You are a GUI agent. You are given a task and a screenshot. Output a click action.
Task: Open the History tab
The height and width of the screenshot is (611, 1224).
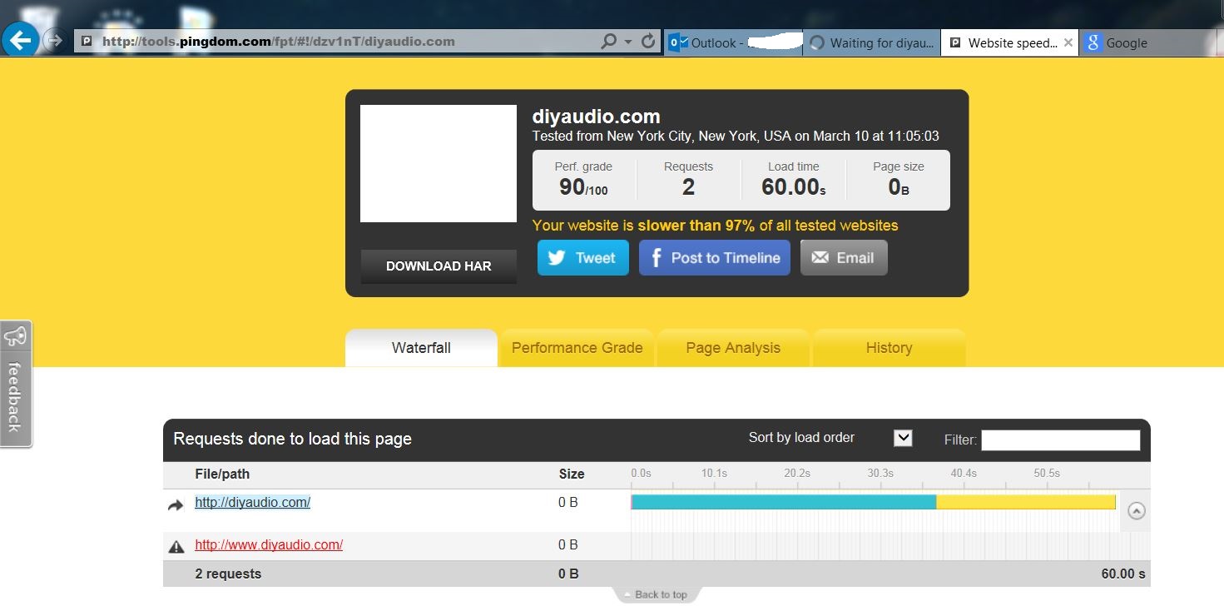pyautogui.click(x=889, y=348)
